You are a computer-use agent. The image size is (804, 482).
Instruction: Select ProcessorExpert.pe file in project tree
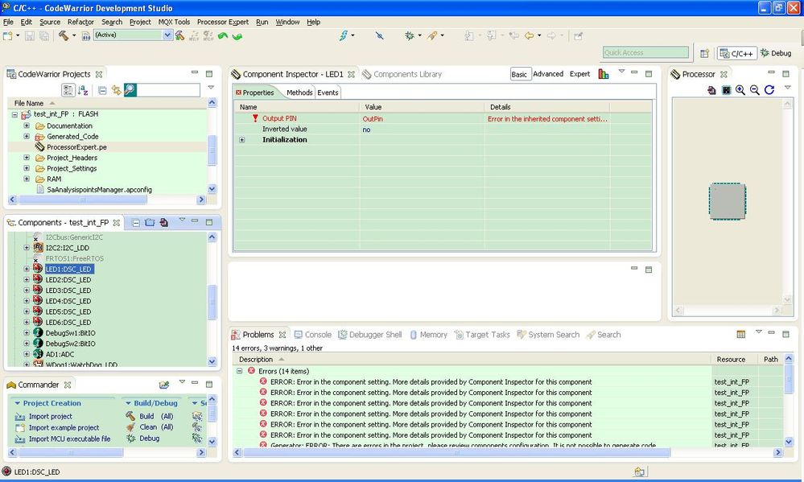coord(76,147)
